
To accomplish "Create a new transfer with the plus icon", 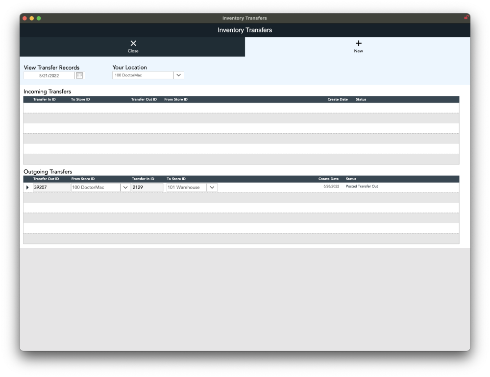I will pos(358,44).
